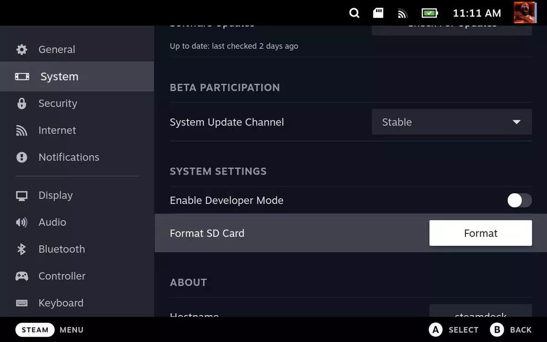Click the battery charging indicator icon
This screenshot has height=342, width=547.
coord(429,13)
